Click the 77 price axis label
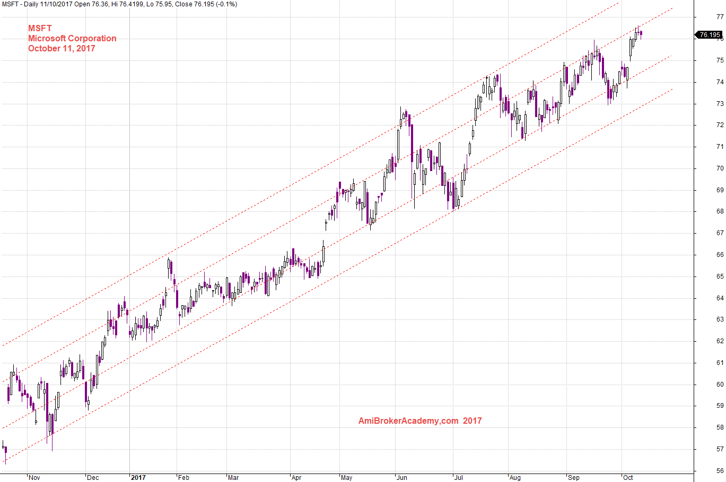The image size is (726, 482). [720, 17]
